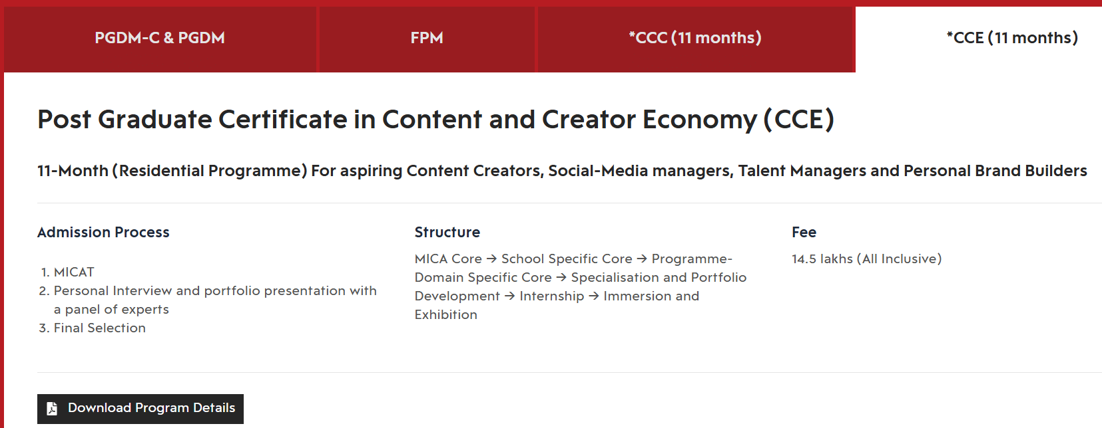Open the FPM tab
The image size is (1102, 428).
pyautogui.click(x=427, y=39)
